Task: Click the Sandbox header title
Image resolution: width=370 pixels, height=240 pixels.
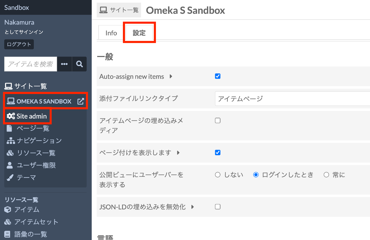Action: point(17,7)
